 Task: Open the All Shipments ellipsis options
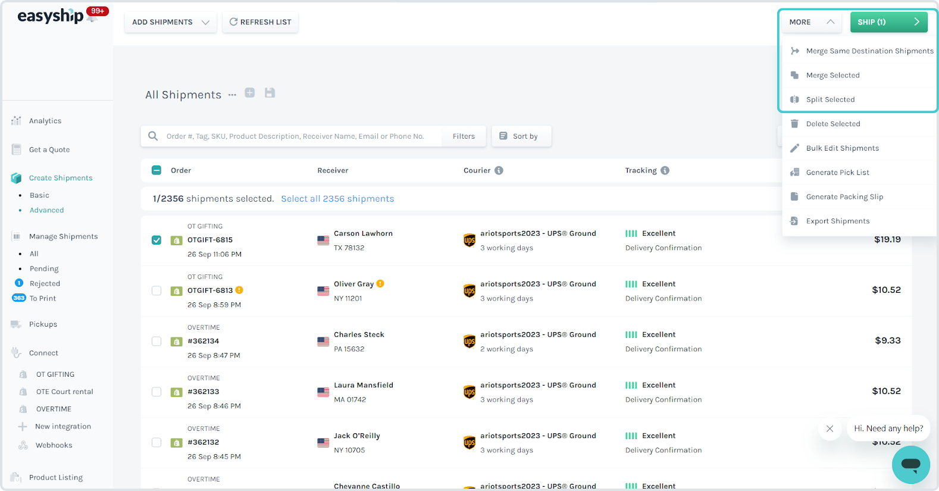tap(232, 95)
